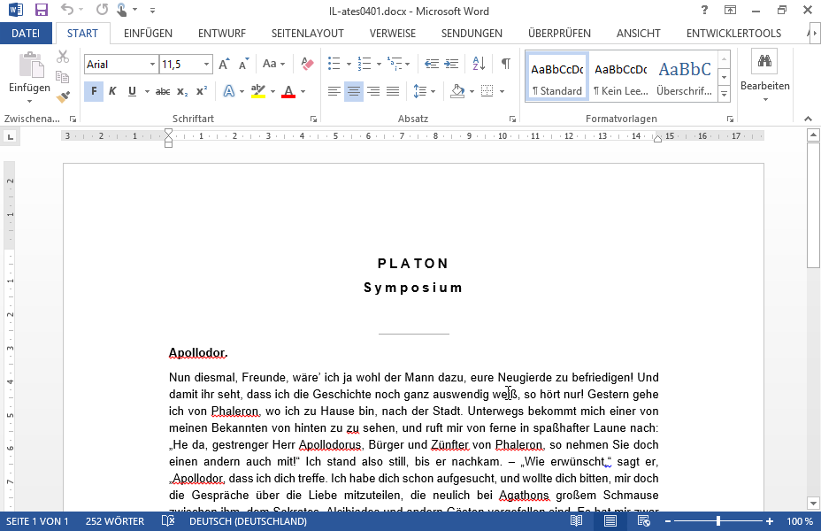Increase font size with grow font icon

pos(224,64)
